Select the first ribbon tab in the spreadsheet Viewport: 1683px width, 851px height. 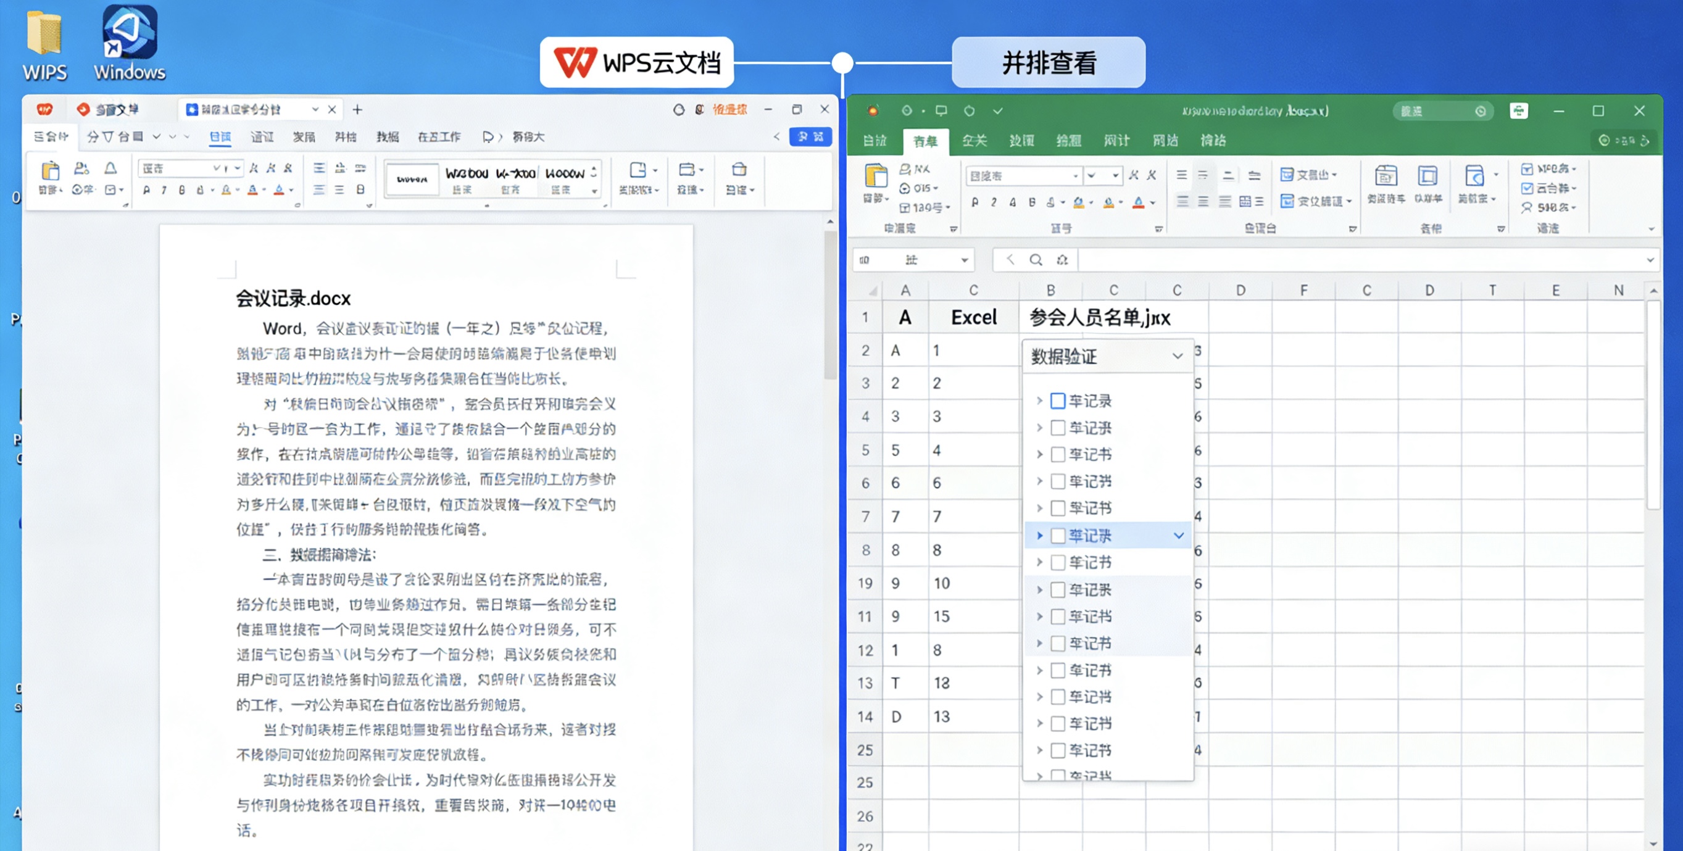point(873,141)
